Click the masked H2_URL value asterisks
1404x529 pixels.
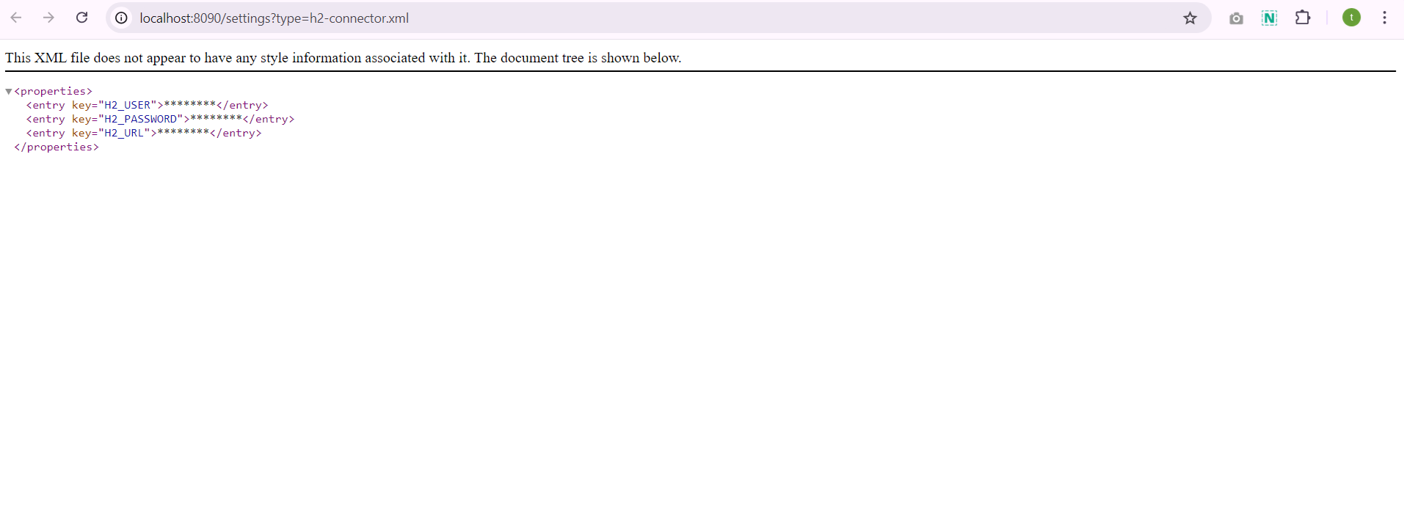pos(183,131)
